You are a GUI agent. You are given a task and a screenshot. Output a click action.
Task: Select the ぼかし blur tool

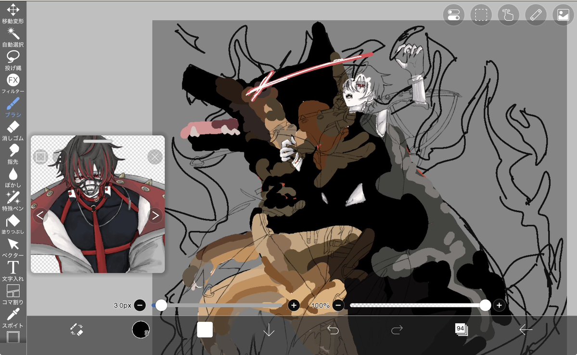[13, 178]
